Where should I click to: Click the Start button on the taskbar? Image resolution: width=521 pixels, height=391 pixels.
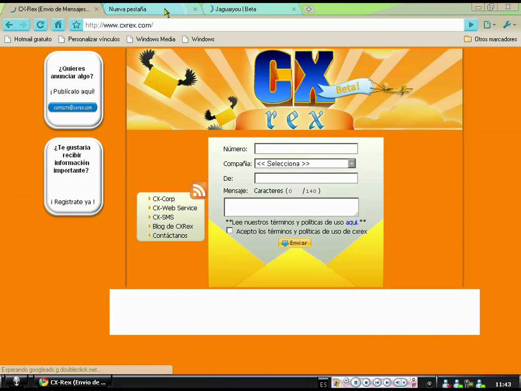click(16, 382)
